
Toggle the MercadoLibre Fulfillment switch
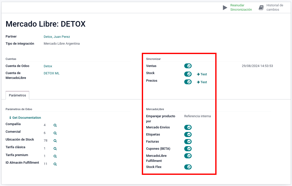click(x=188, y=156)
